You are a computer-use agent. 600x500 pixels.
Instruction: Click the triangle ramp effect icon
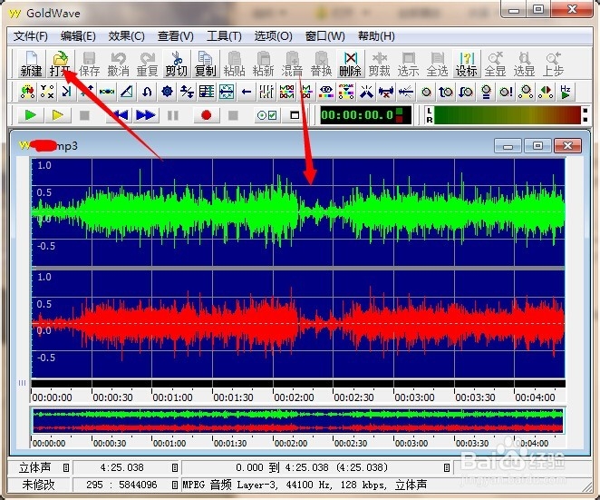(x=127, y=92)
